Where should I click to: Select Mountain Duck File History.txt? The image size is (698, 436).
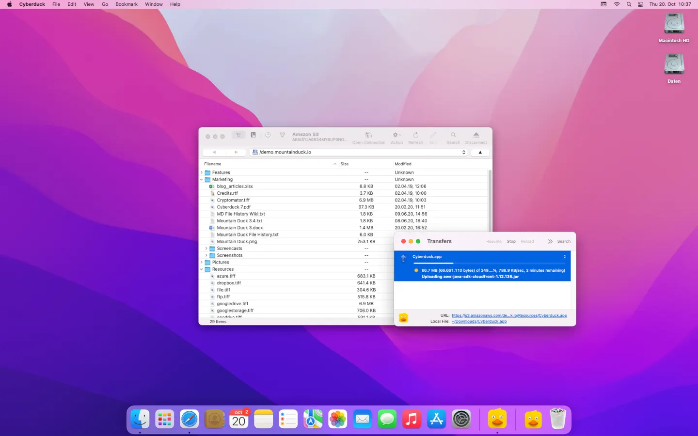pyautogui.click(x=248, y=234)
